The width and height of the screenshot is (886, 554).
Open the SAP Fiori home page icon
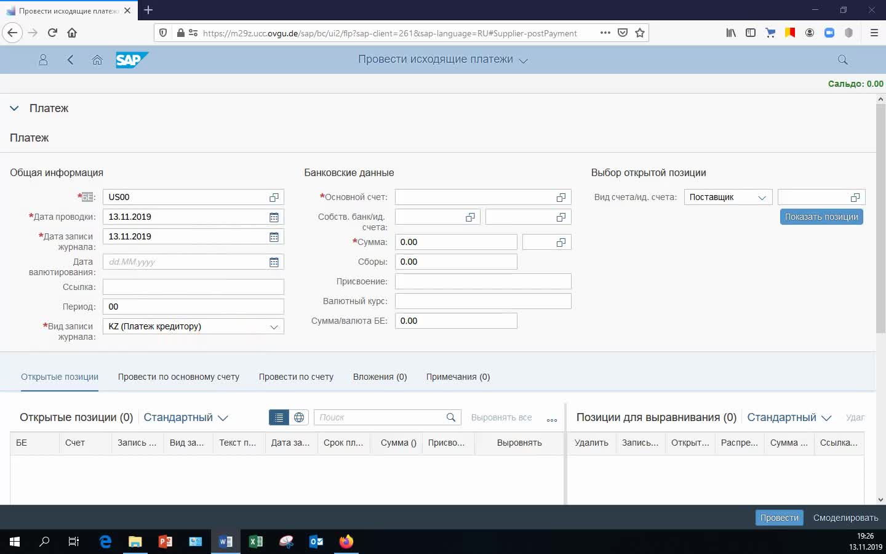pos(97,60)
